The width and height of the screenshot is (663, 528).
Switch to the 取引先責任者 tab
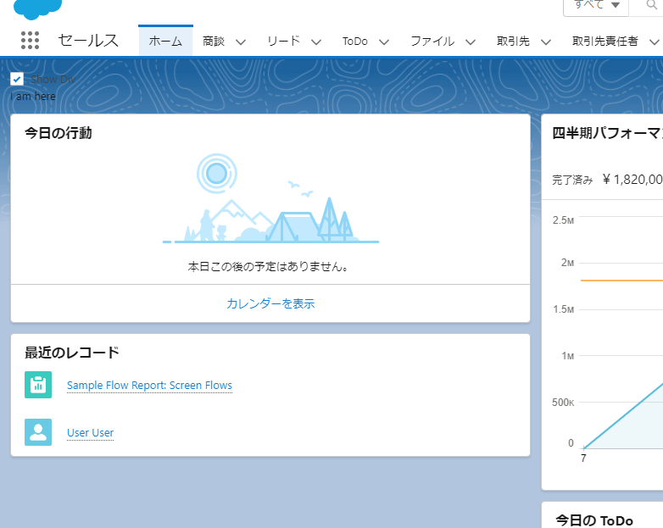pos(605,41)
